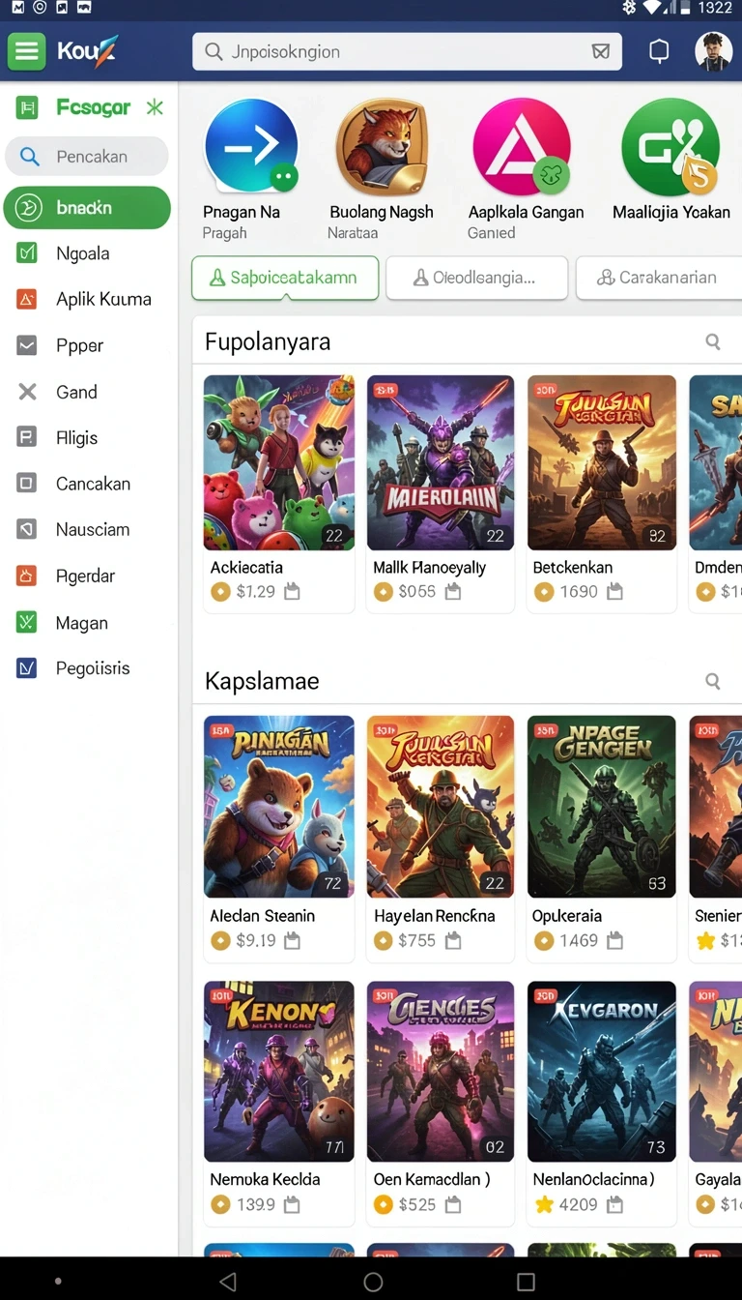Screen dimensions: 742x1300
Task: Click the Kapslamae section heading
Action: 262,681
